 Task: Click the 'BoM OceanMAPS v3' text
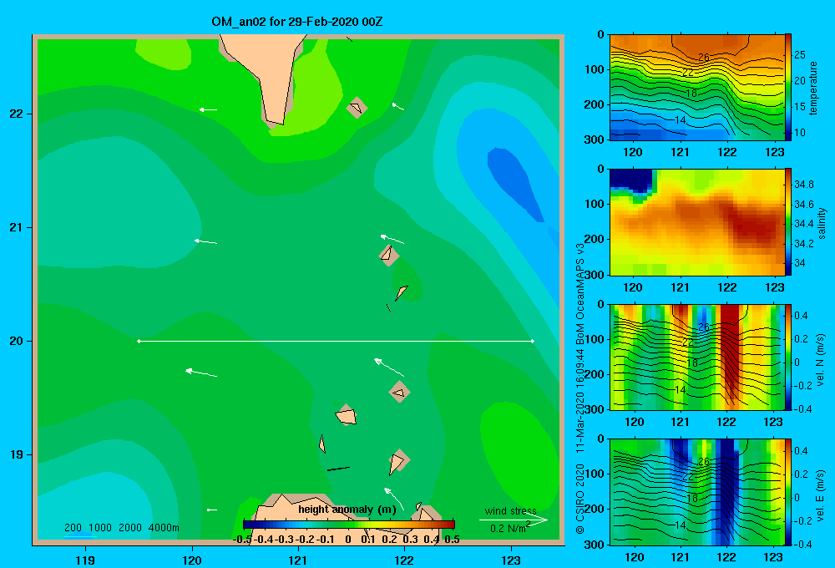pos(580,292)
